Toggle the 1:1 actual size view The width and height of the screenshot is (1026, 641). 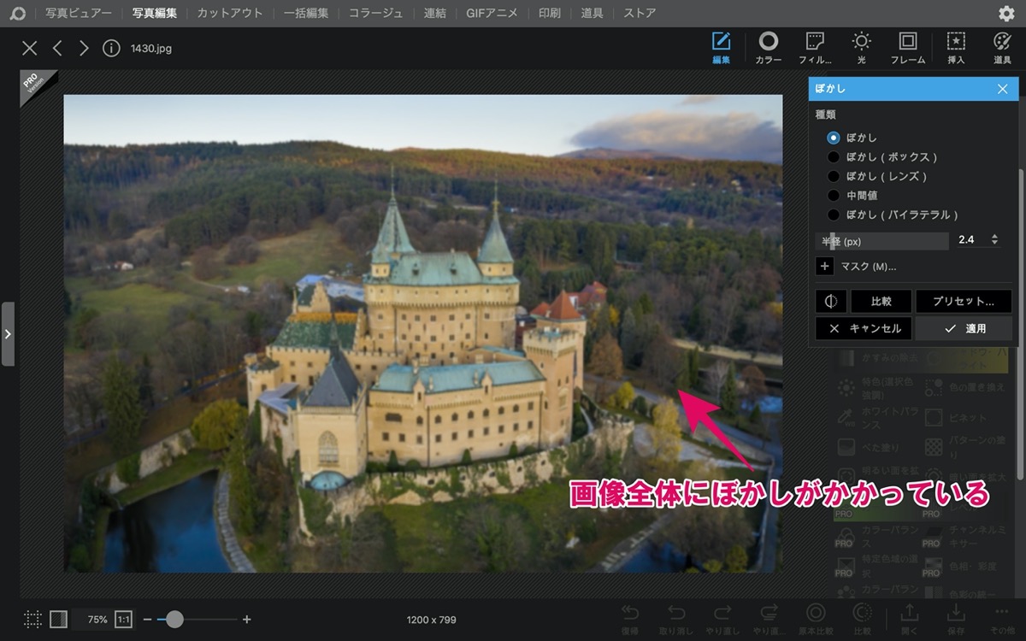click(x=124, y=619)
